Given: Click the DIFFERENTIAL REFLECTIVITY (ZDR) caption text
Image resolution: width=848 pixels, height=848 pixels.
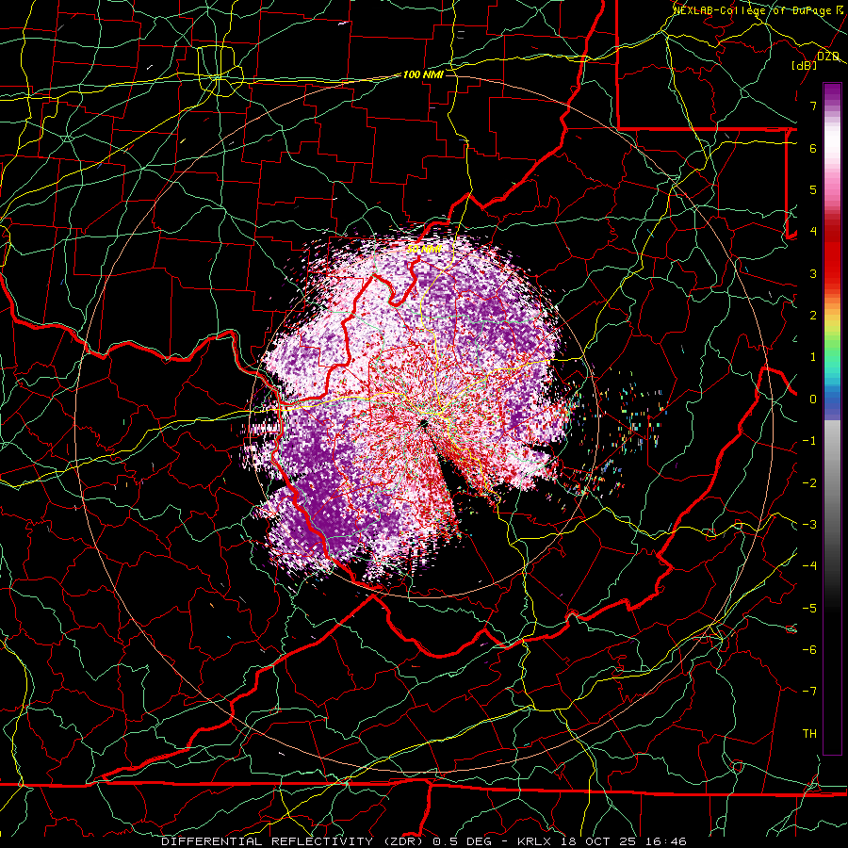Looking at the screenshot, I should (294, 841).
